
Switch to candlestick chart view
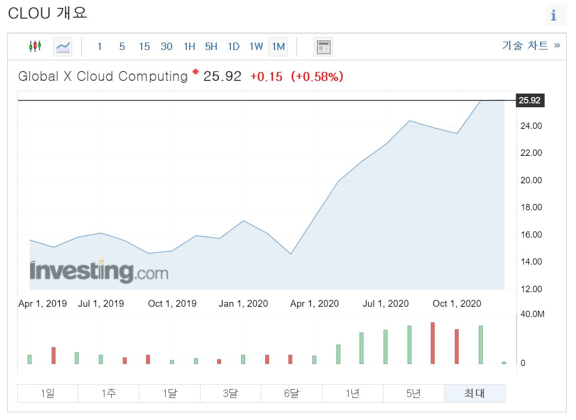[35, 46]
